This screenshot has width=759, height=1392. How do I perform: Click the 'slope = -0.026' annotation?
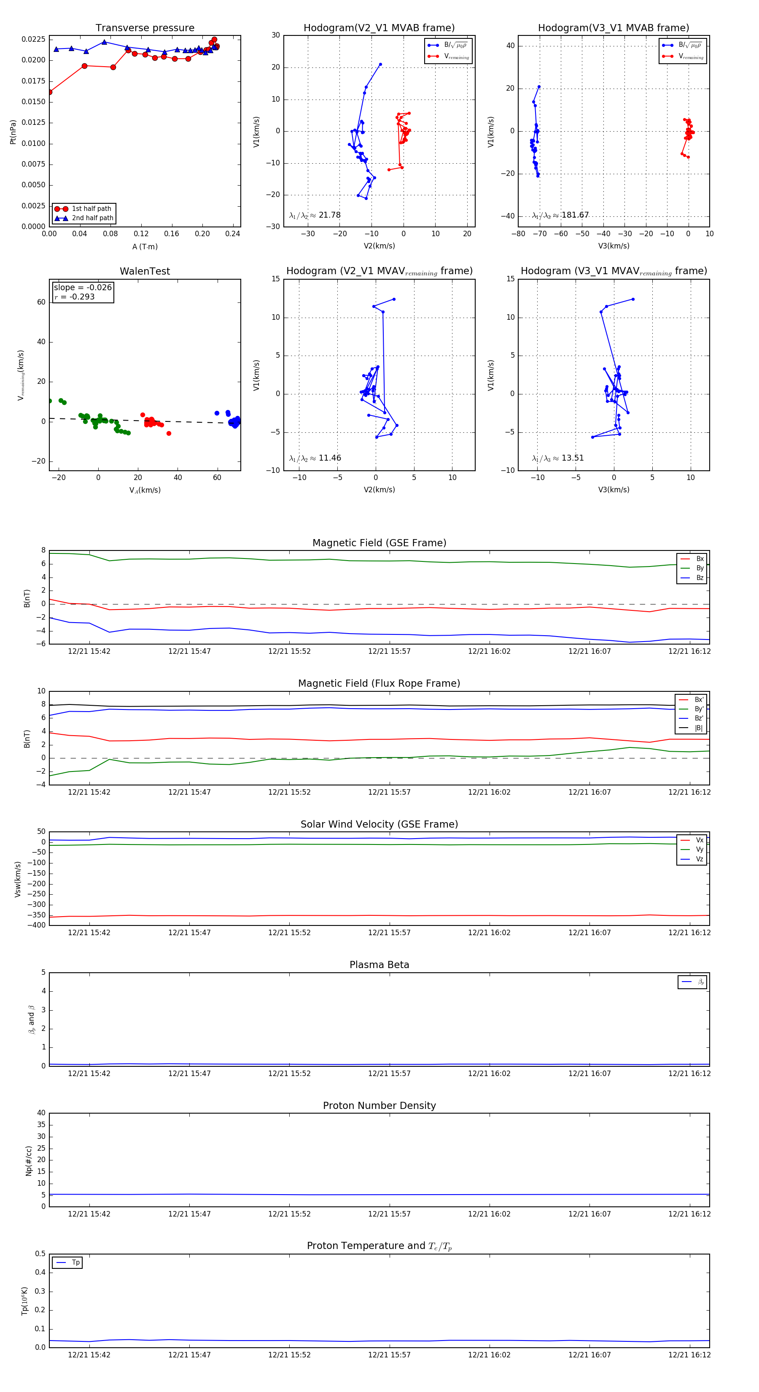click(83, 288)
